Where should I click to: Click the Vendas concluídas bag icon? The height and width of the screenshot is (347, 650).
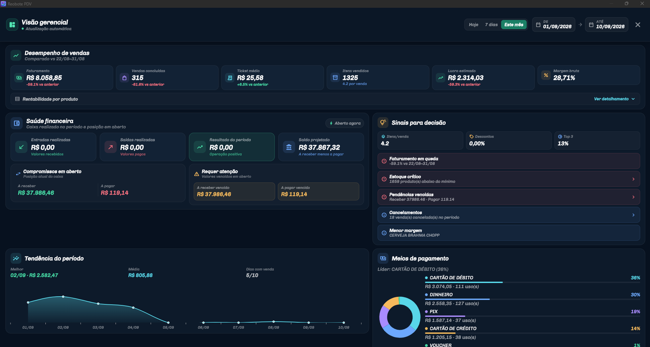(124, 78)
